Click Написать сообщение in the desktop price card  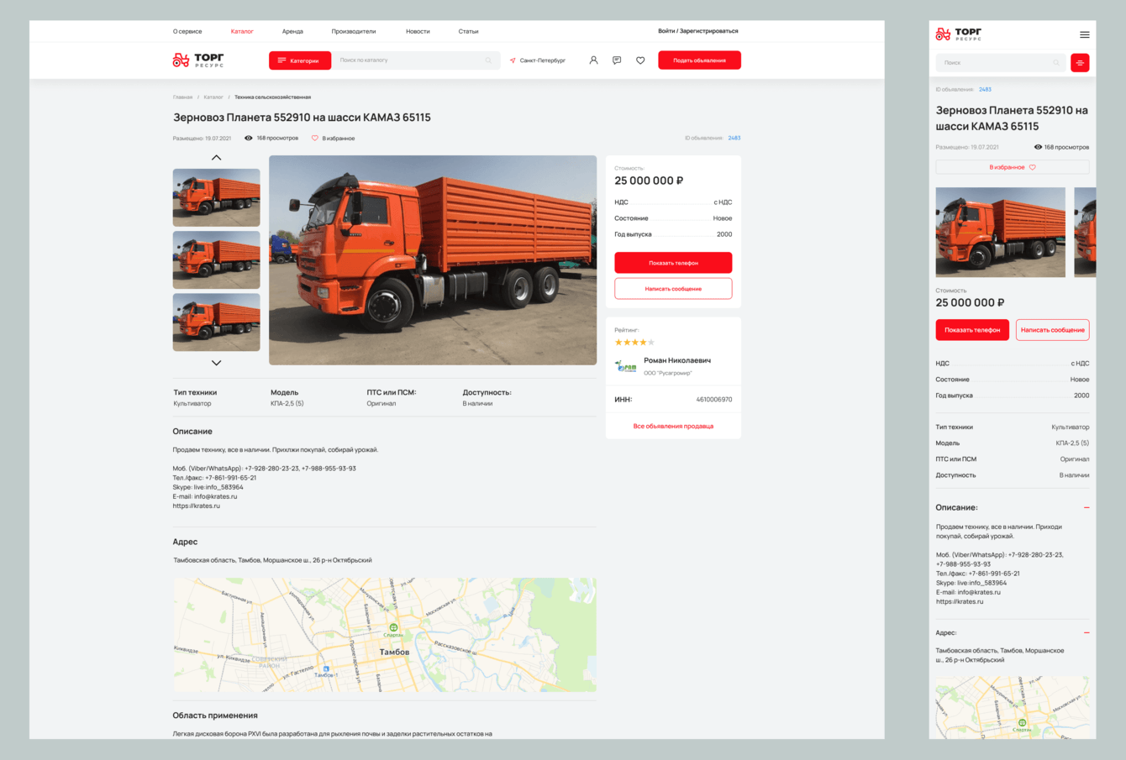673,288
